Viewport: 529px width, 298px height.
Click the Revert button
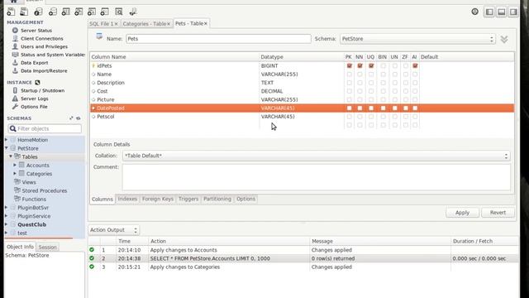click(x=498, y=213)
